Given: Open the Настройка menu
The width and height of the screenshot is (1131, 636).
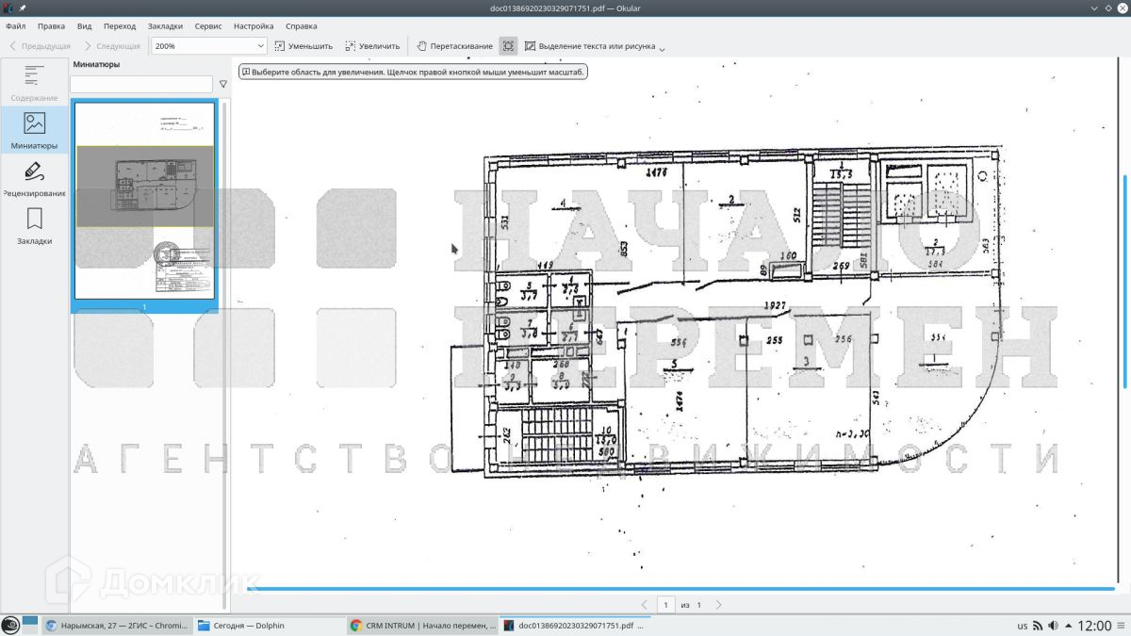Looking at the screenshot, I should click(254, 26).
